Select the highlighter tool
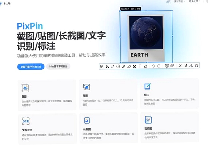 click(x=129, y=66)
